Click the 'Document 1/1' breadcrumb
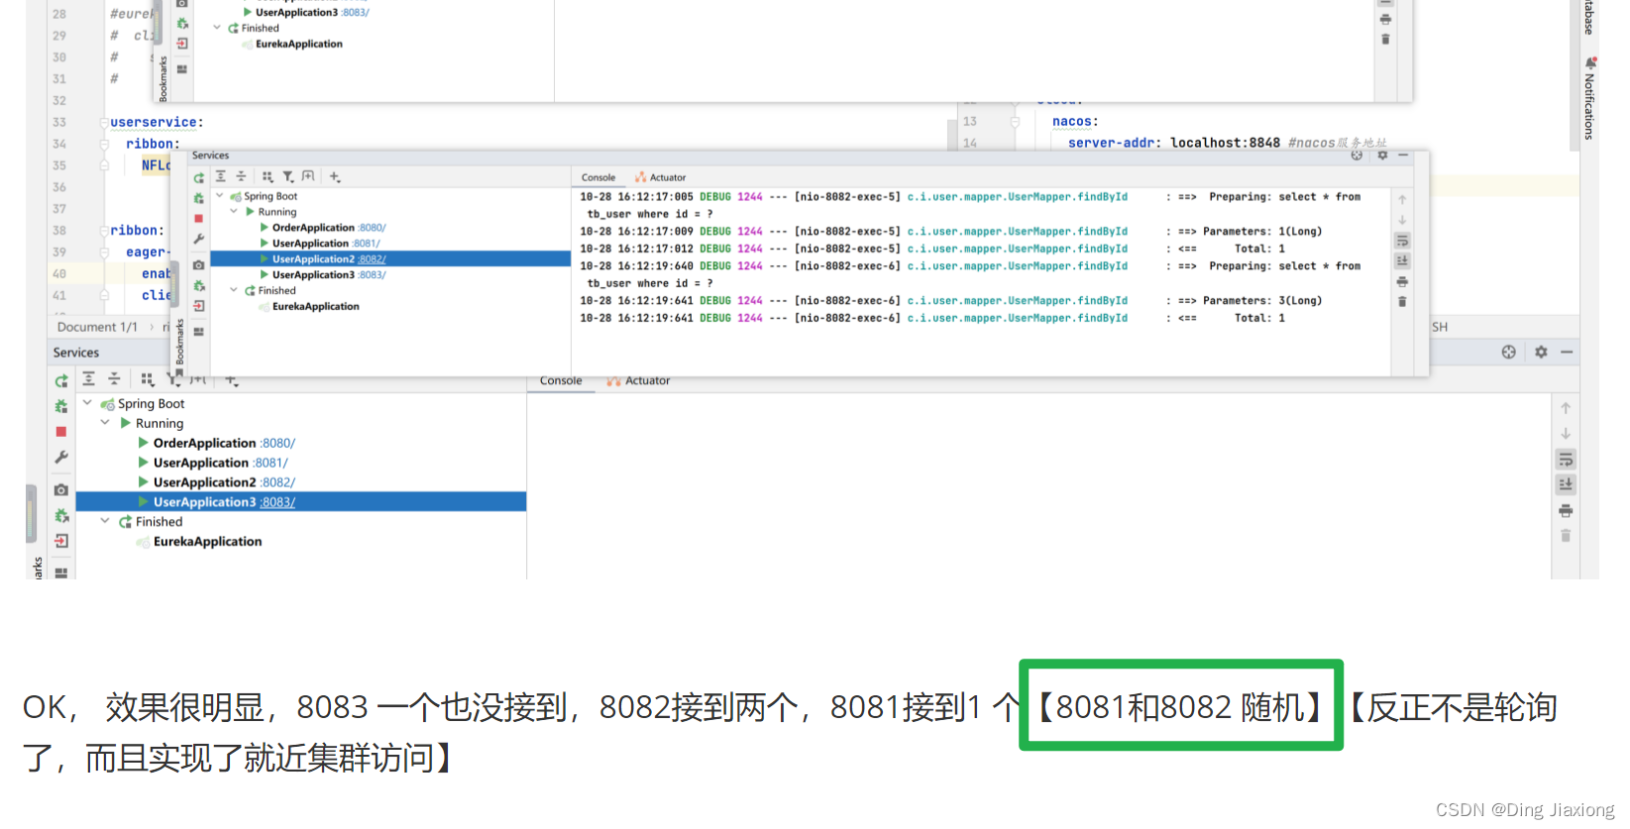 tap(97, 327)
